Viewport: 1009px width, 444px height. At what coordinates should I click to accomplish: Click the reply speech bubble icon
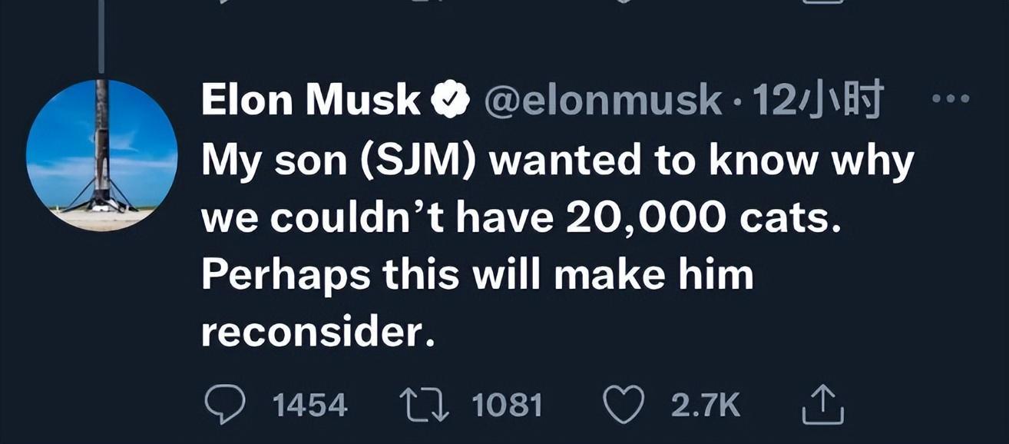click(x=224, y=405)
